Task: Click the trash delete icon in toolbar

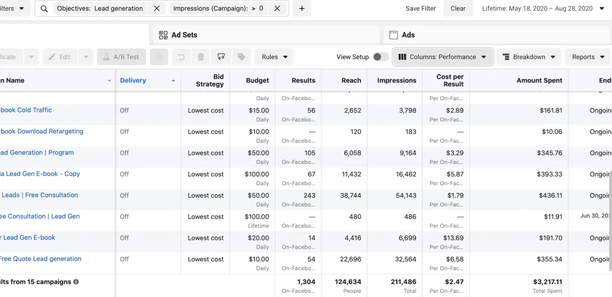Action: click(x=201, y=57)
